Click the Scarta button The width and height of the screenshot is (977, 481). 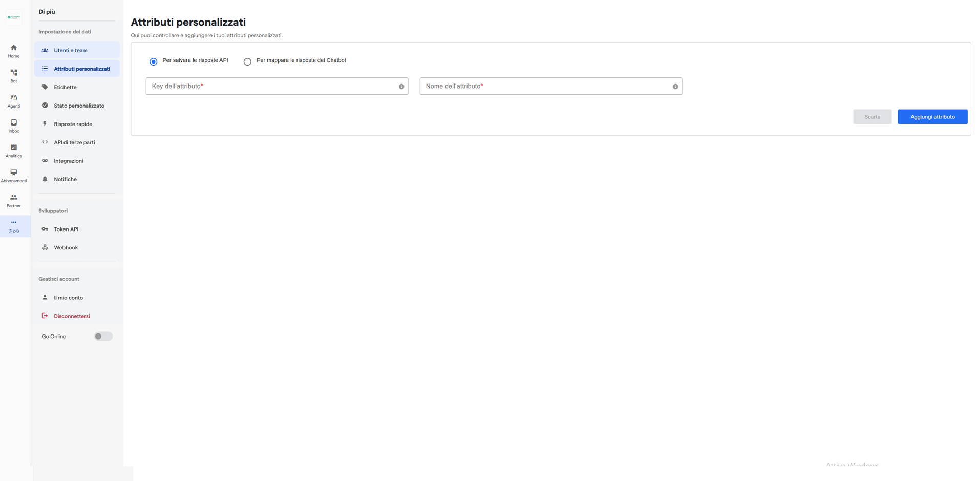(x=872, y=117)
